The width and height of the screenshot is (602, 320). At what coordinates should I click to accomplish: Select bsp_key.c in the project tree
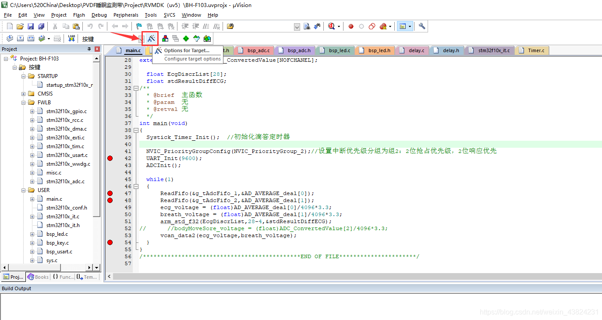(57, 243)
